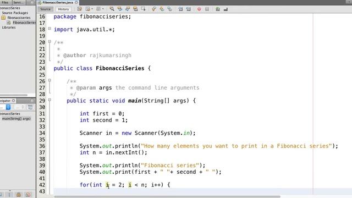Click 'int first = 0;' statement
352x198 pixels.
point(102,114)
